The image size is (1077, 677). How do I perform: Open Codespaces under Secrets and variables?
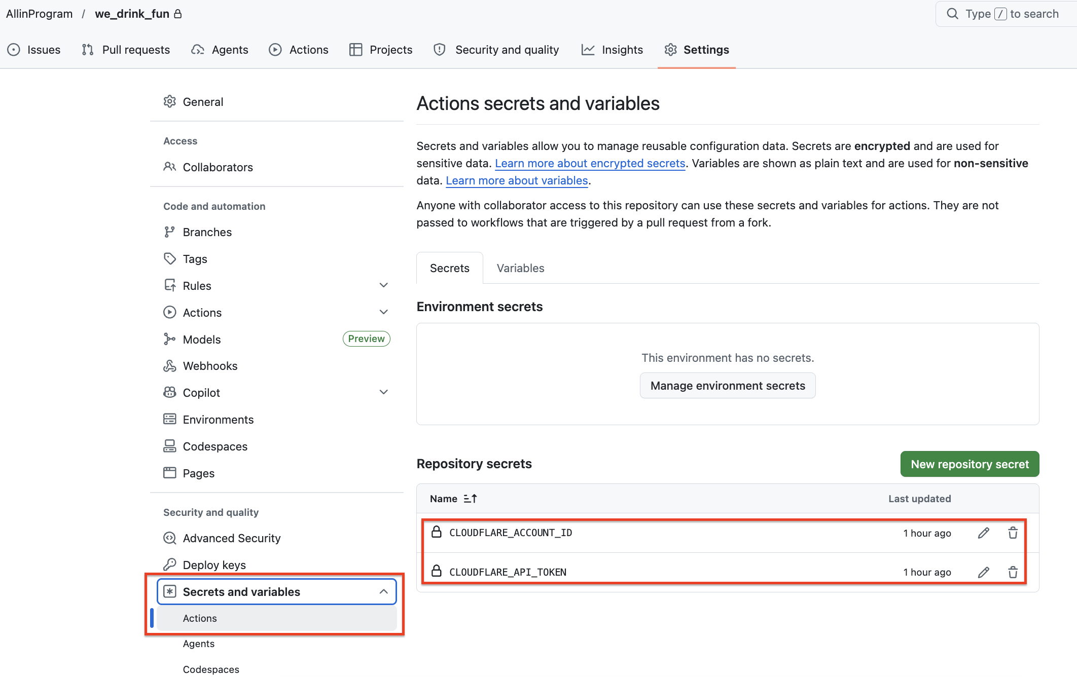click(x=211, y=669)
